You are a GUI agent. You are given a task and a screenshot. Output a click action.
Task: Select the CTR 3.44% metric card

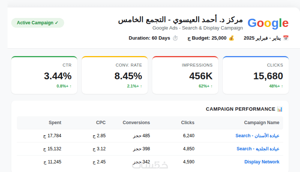coord(44,75)
